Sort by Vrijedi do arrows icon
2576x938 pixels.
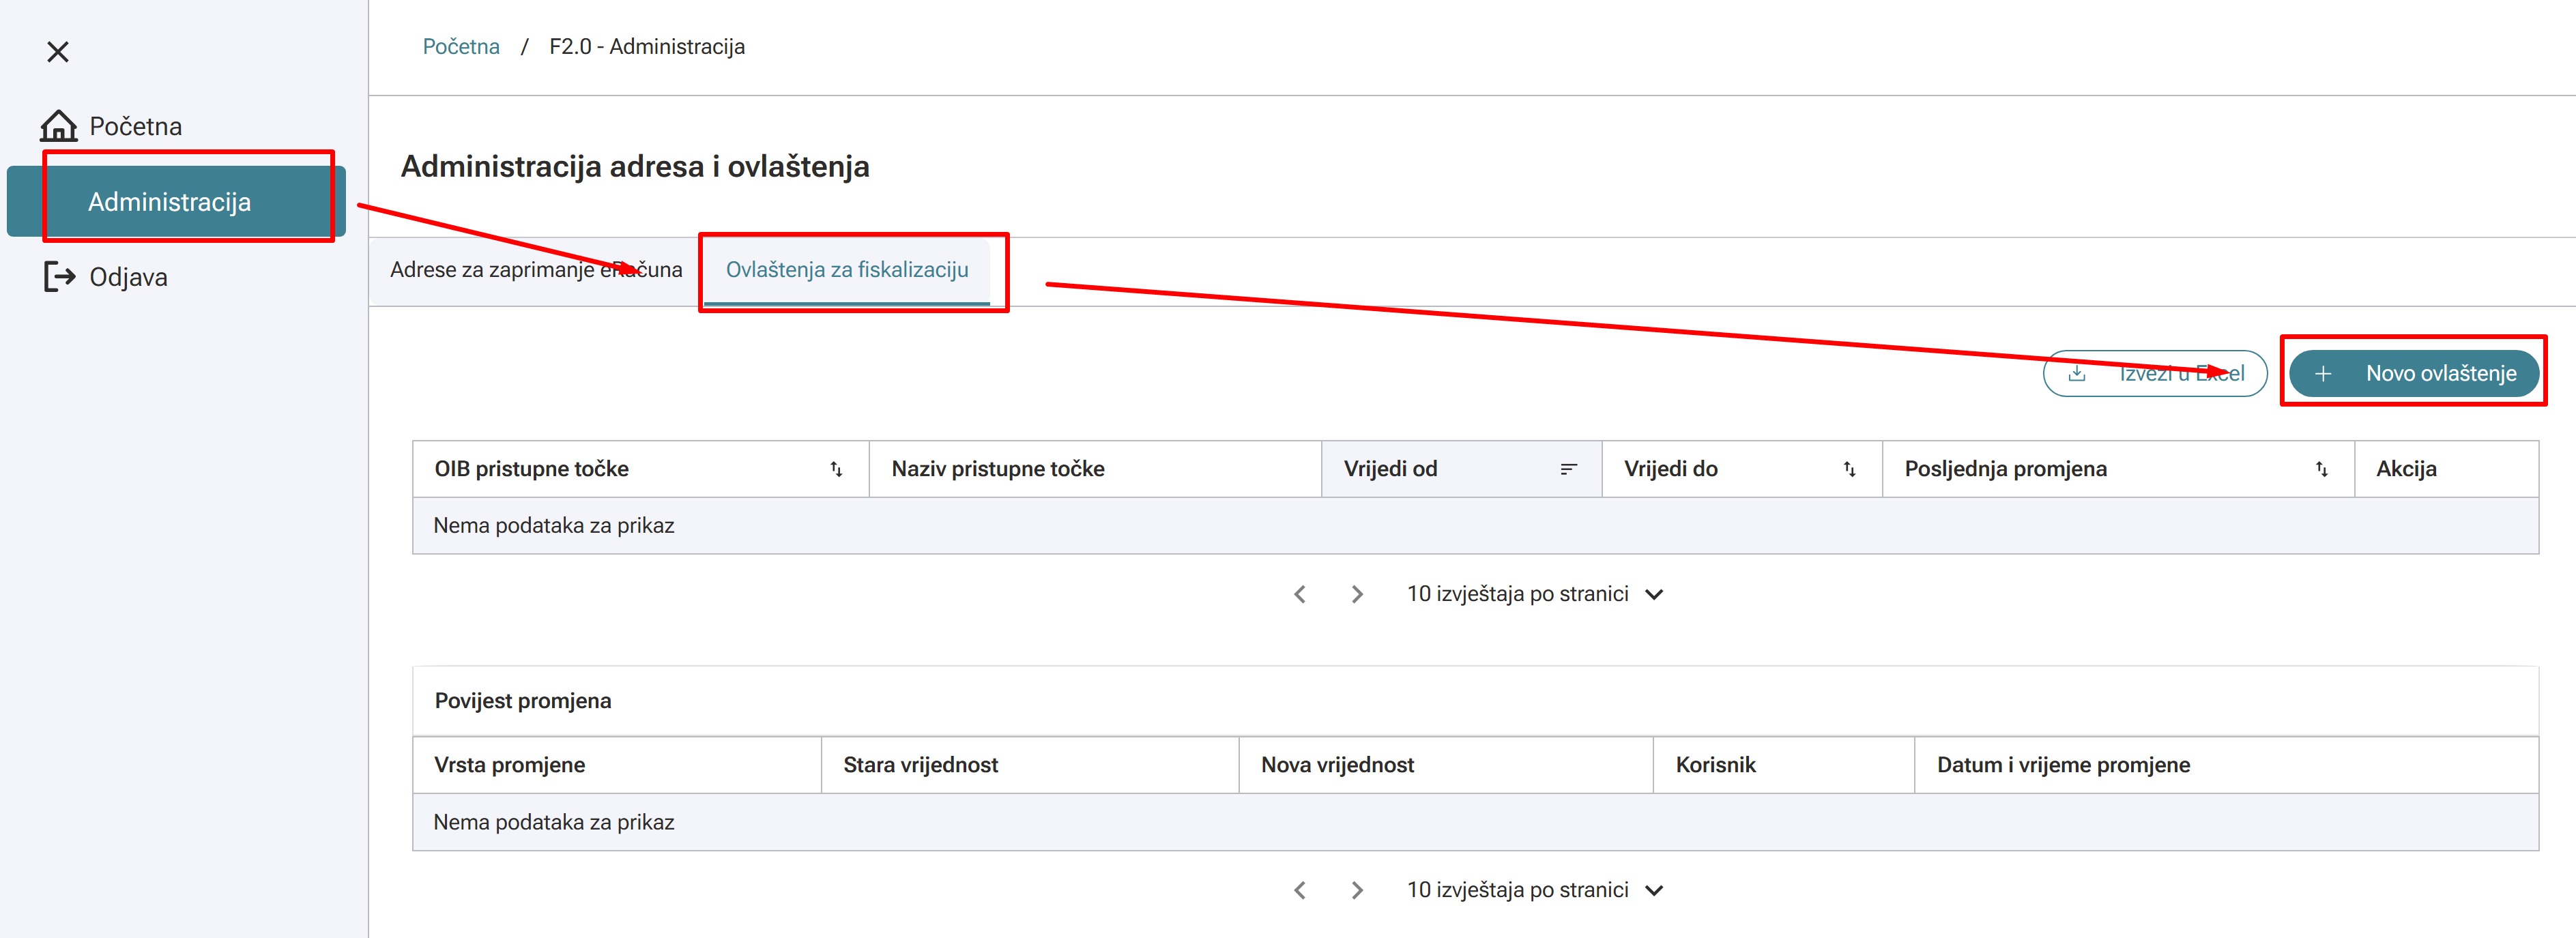(x=1849, y=469)
